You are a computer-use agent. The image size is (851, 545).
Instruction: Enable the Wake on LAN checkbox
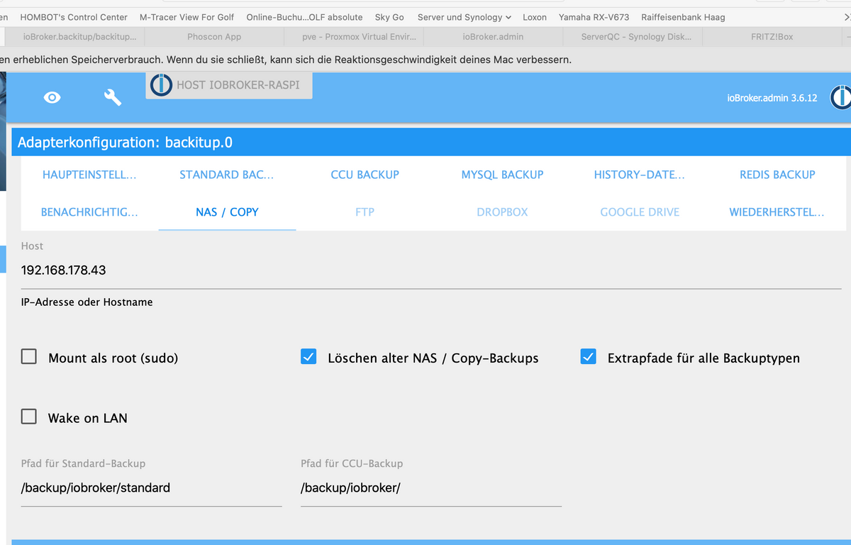coord(29,417)
